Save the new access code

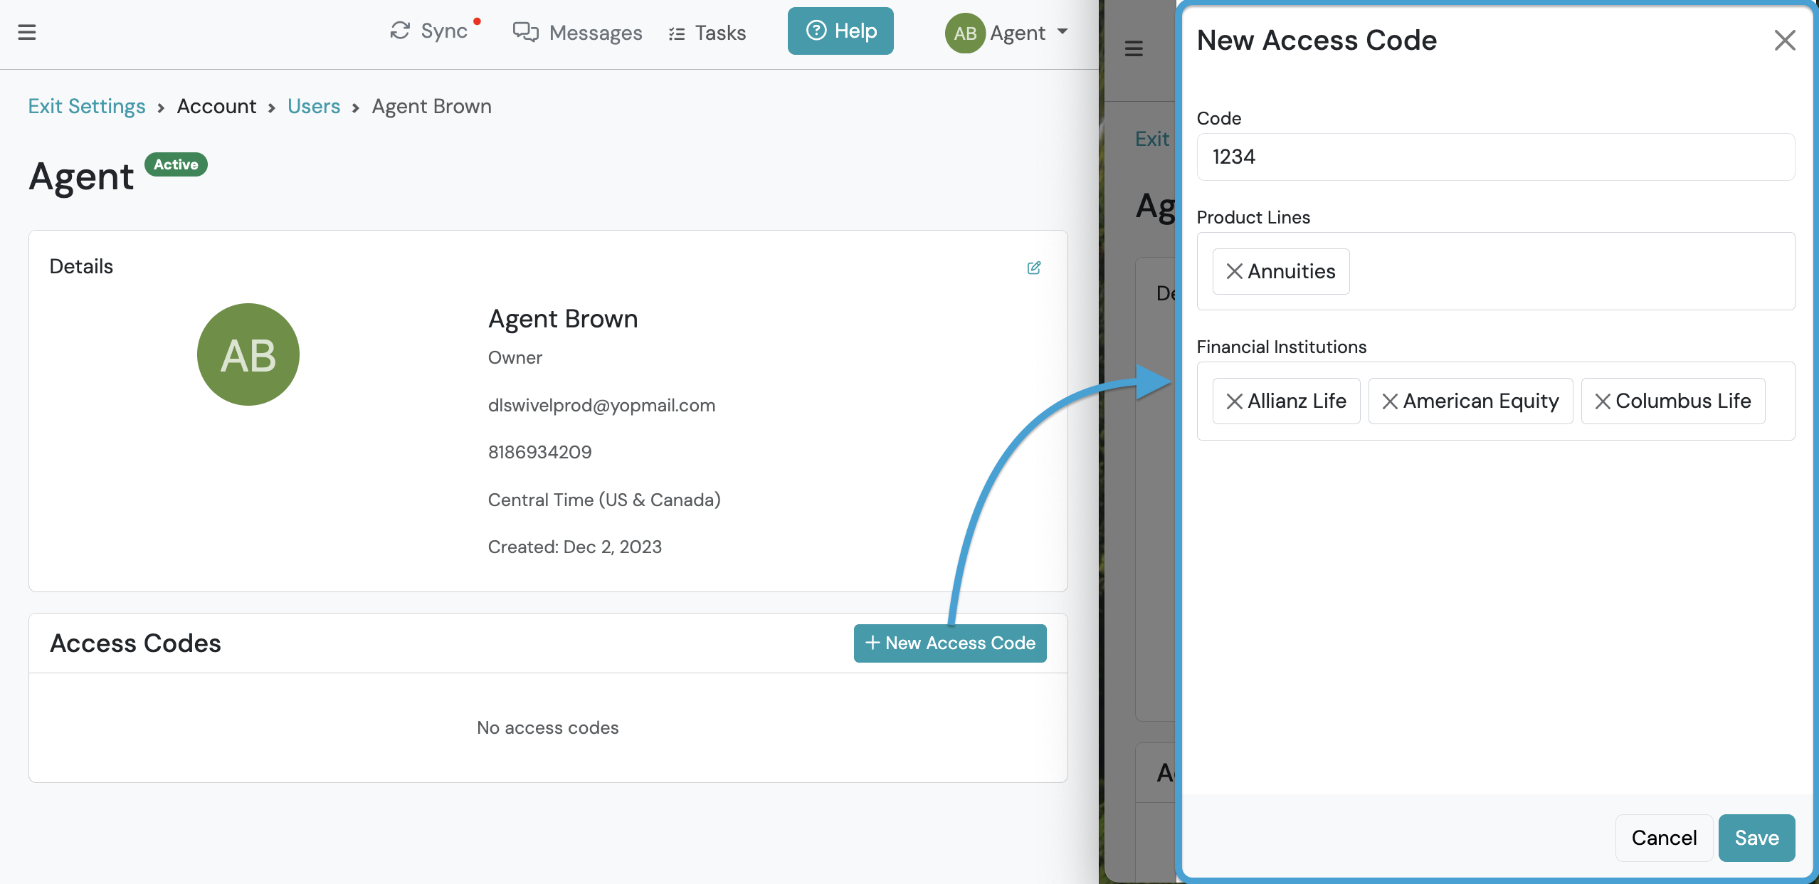point(1756,838)
